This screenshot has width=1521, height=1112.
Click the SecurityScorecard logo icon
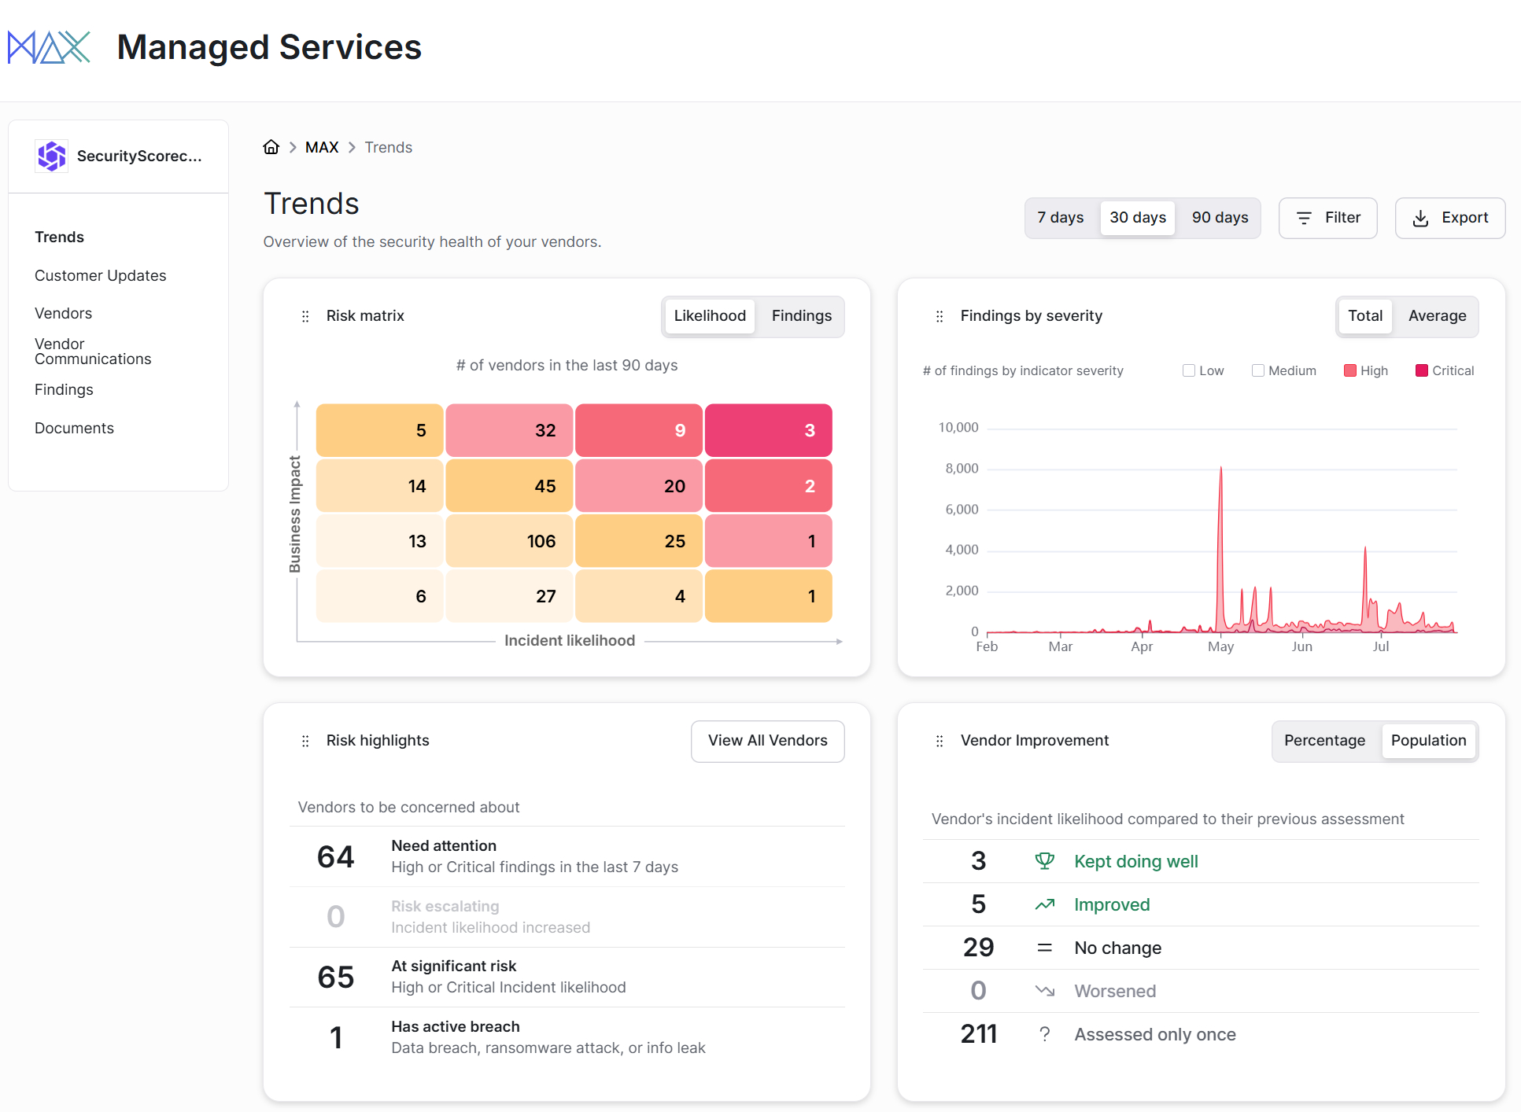[x=52, y=156]
